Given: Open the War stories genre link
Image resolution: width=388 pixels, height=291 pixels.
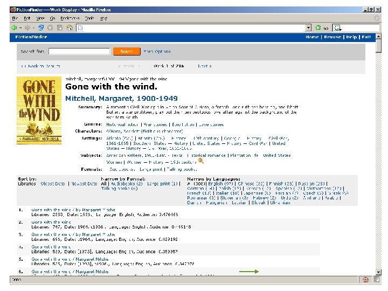Looking at the screenshot, I should pos(155,124).
